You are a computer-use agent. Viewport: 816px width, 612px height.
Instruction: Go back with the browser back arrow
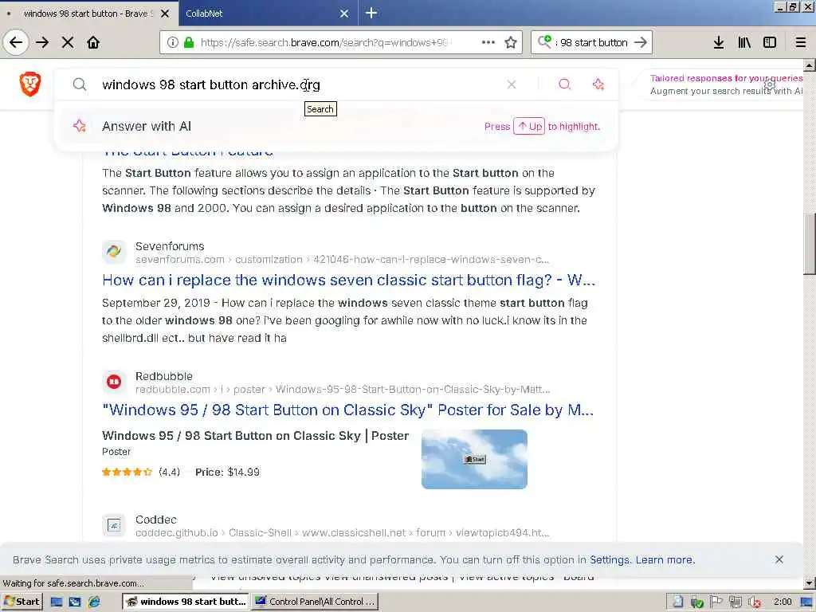16,42
